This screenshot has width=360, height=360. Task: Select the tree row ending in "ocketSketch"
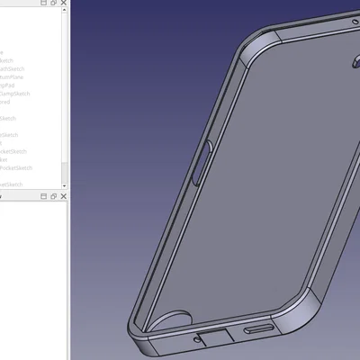[x=13, y=151]
